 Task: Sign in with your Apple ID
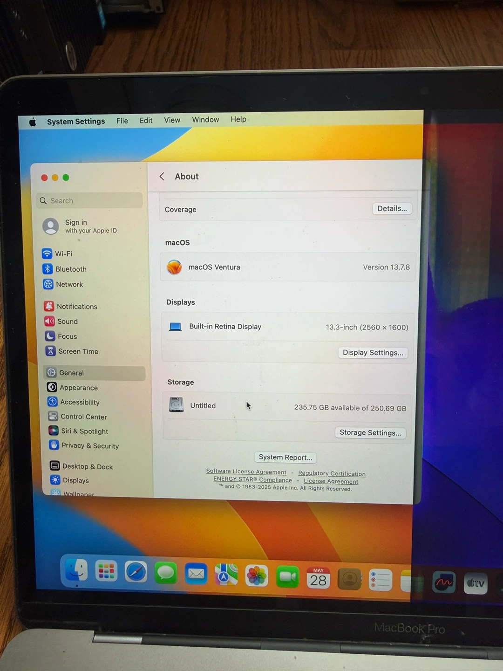click(80, 226)
